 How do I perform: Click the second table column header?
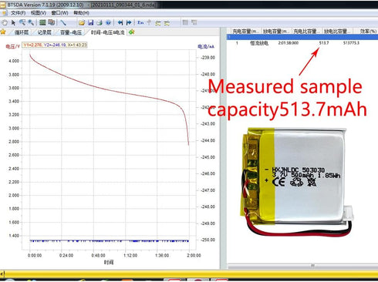pos(277,31)
